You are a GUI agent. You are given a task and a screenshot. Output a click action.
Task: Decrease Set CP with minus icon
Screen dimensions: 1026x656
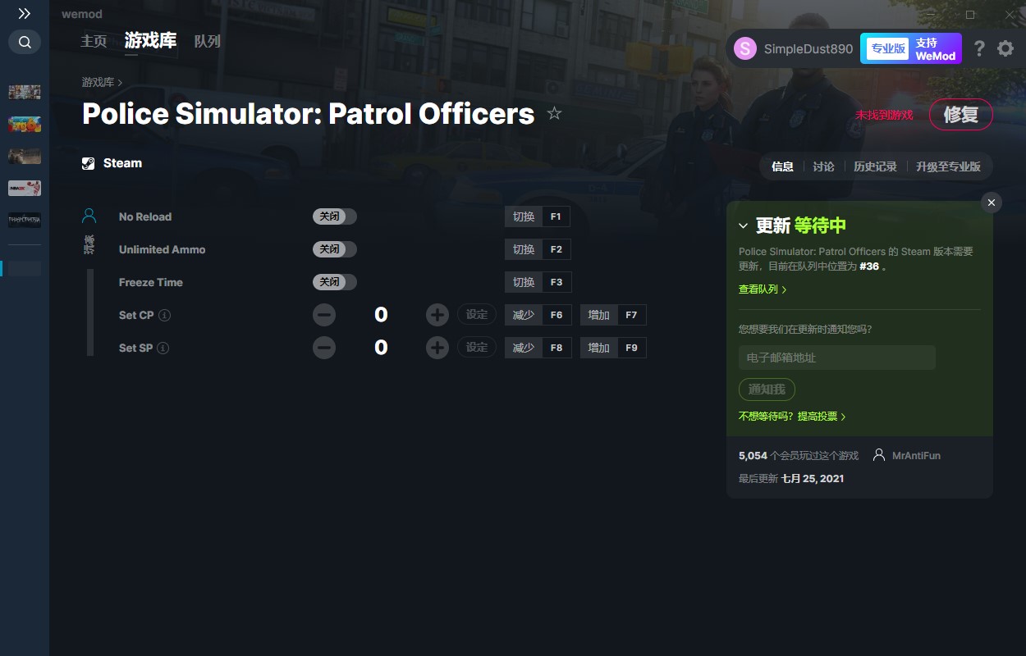[x=324, y=315]
